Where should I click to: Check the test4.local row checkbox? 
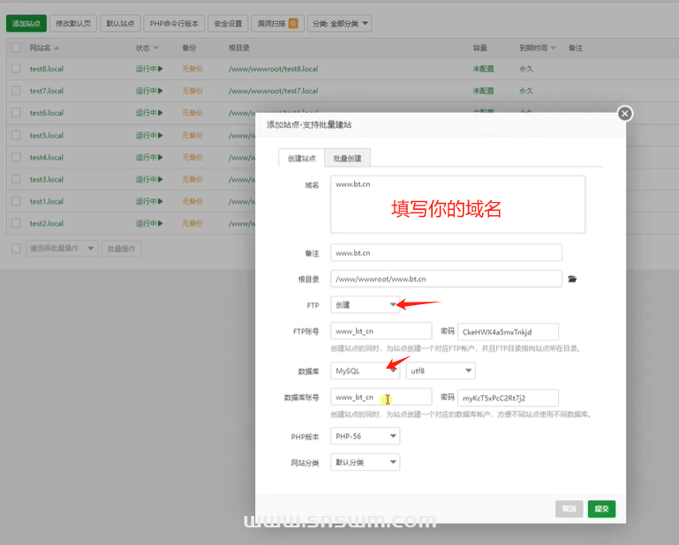(16, 157)
